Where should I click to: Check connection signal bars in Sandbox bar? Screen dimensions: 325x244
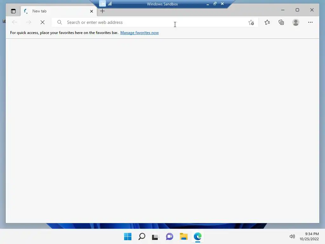click(x=109, y=3)
